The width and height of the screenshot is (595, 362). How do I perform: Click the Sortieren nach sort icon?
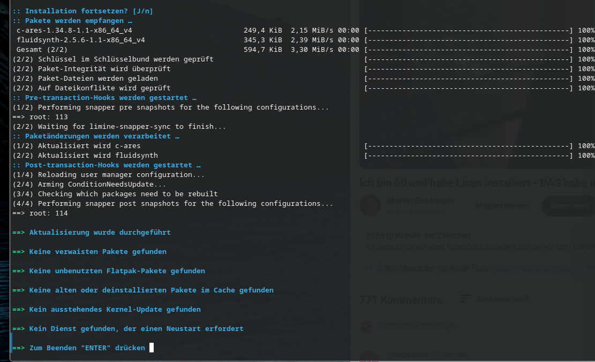click(465, 299)
